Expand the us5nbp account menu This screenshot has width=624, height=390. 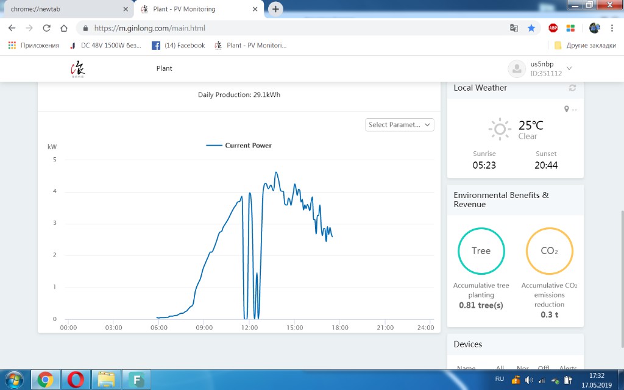tap(569, 68)
